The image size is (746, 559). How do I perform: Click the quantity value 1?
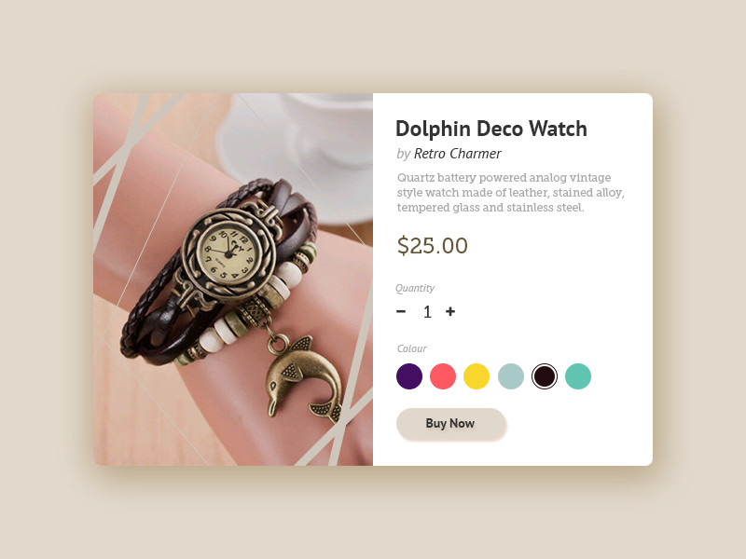click(x=427, y=312)
